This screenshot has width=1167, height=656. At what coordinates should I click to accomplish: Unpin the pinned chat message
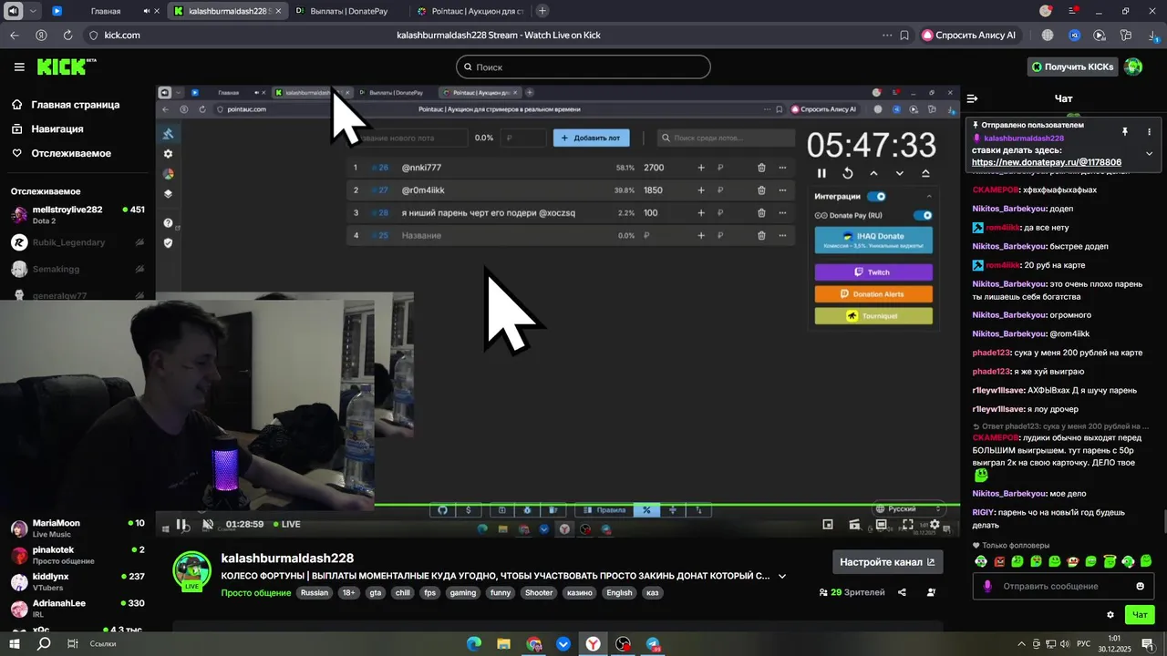[1124, 132]
